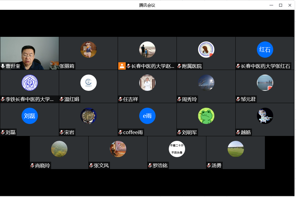Screen dimensions: 296x197
Task: Click the 张丽莉 name label
Action: (x=67, y=66)
